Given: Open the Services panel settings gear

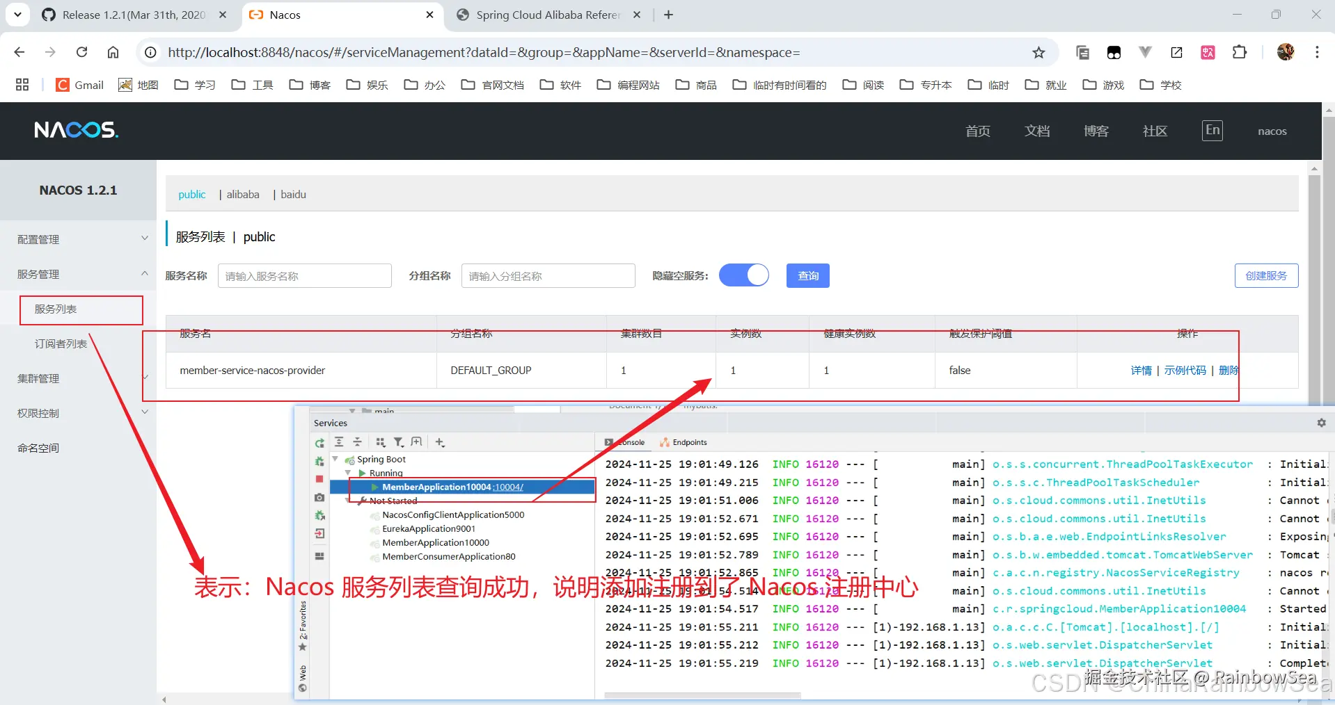Looking at the screenshot, I should click(1321, 423).
